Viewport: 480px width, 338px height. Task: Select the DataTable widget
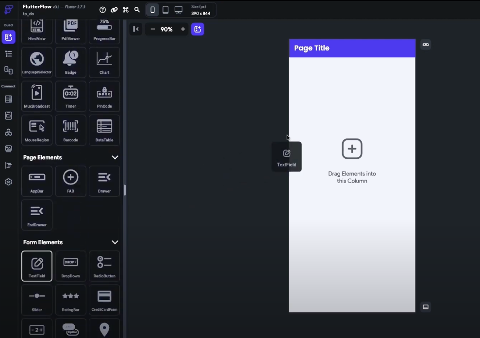pos(104,130)
